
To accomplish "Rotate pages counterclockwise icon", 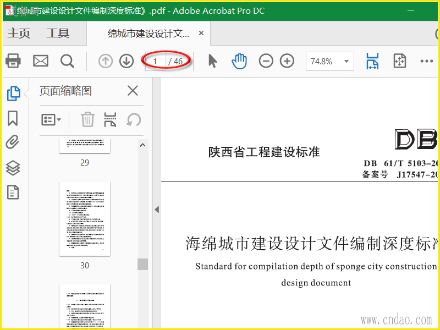I will click(134, 120).
